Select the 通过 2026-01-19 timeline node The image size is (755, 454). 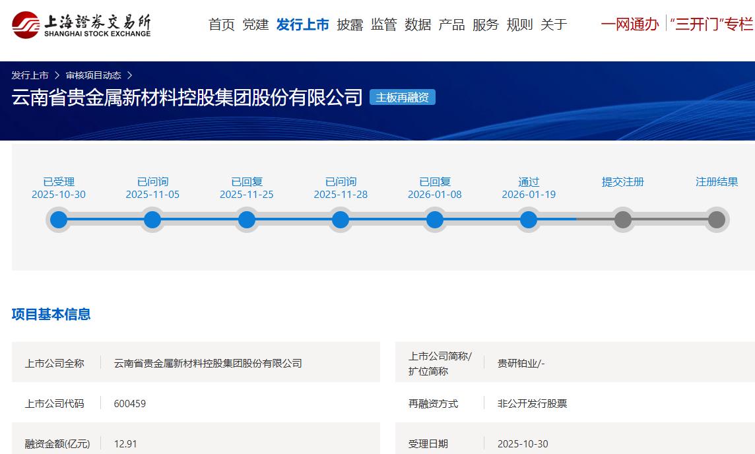[529, 220]
